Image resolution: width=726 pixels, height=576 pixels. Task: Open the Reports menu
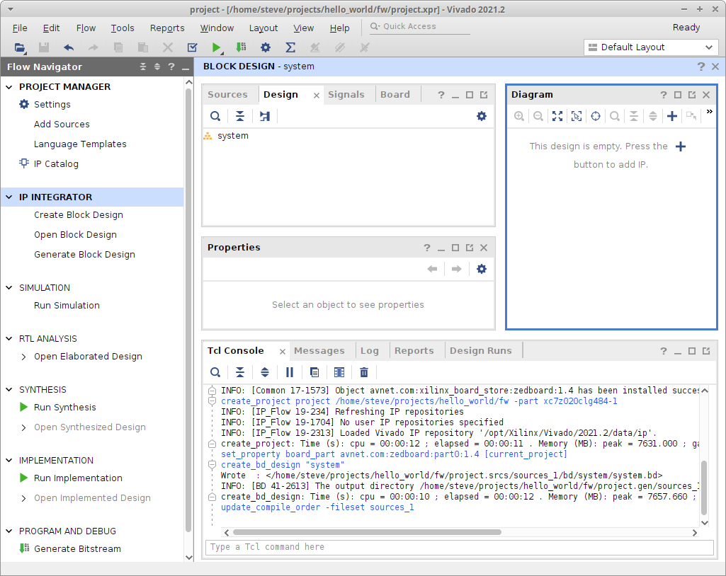167,28
